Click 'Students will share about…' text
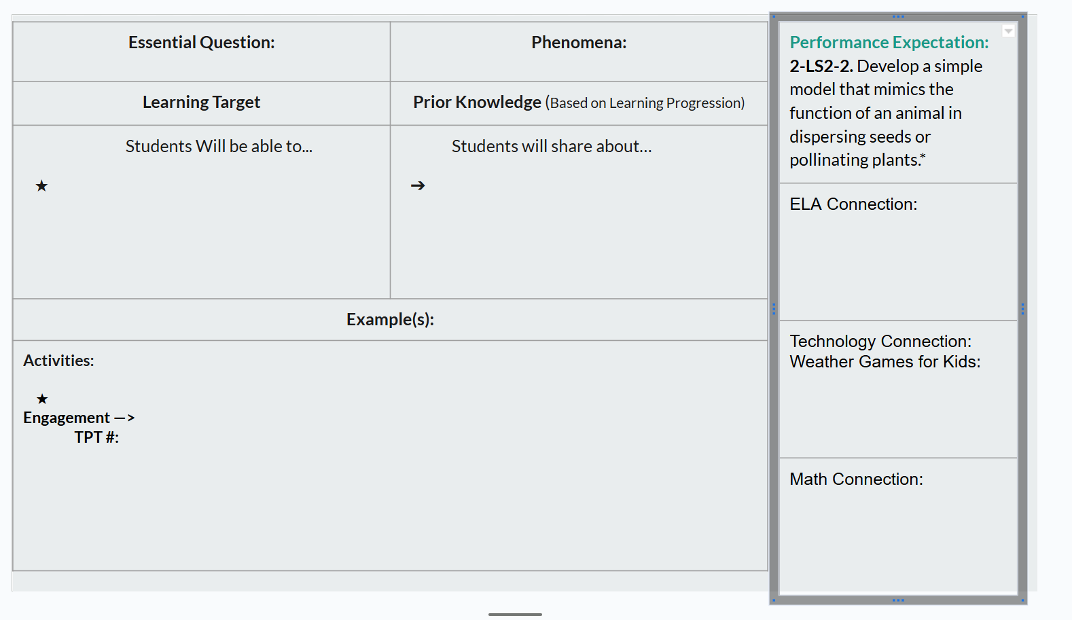This screenshot has width=1072, height=620. (552, 147)
